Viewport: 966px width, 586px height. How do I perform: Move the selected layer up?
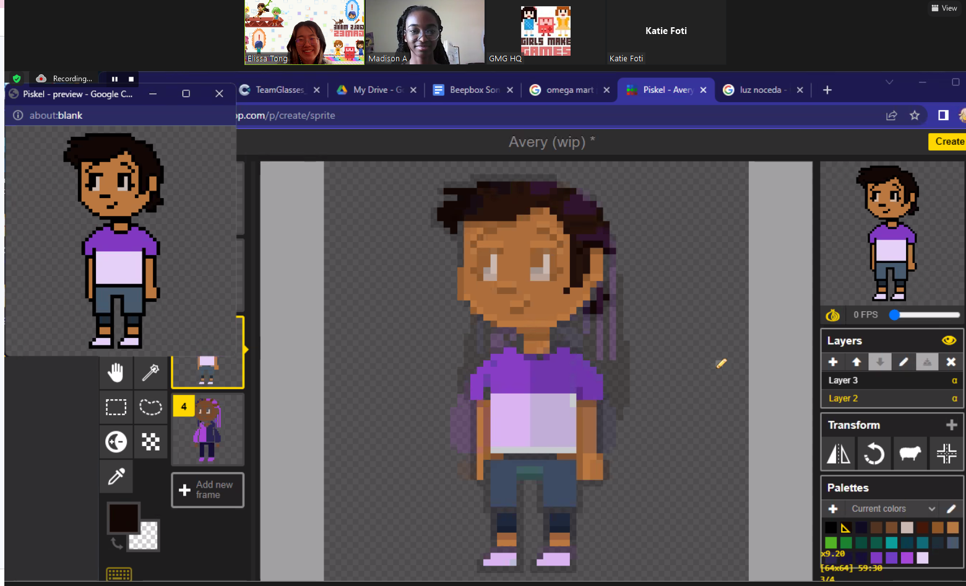856,362
